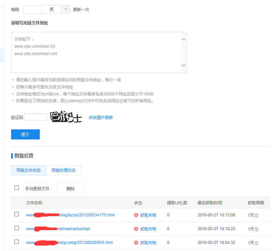Toggle select-all checkbox beside 手动更新文件

(16, 188)
